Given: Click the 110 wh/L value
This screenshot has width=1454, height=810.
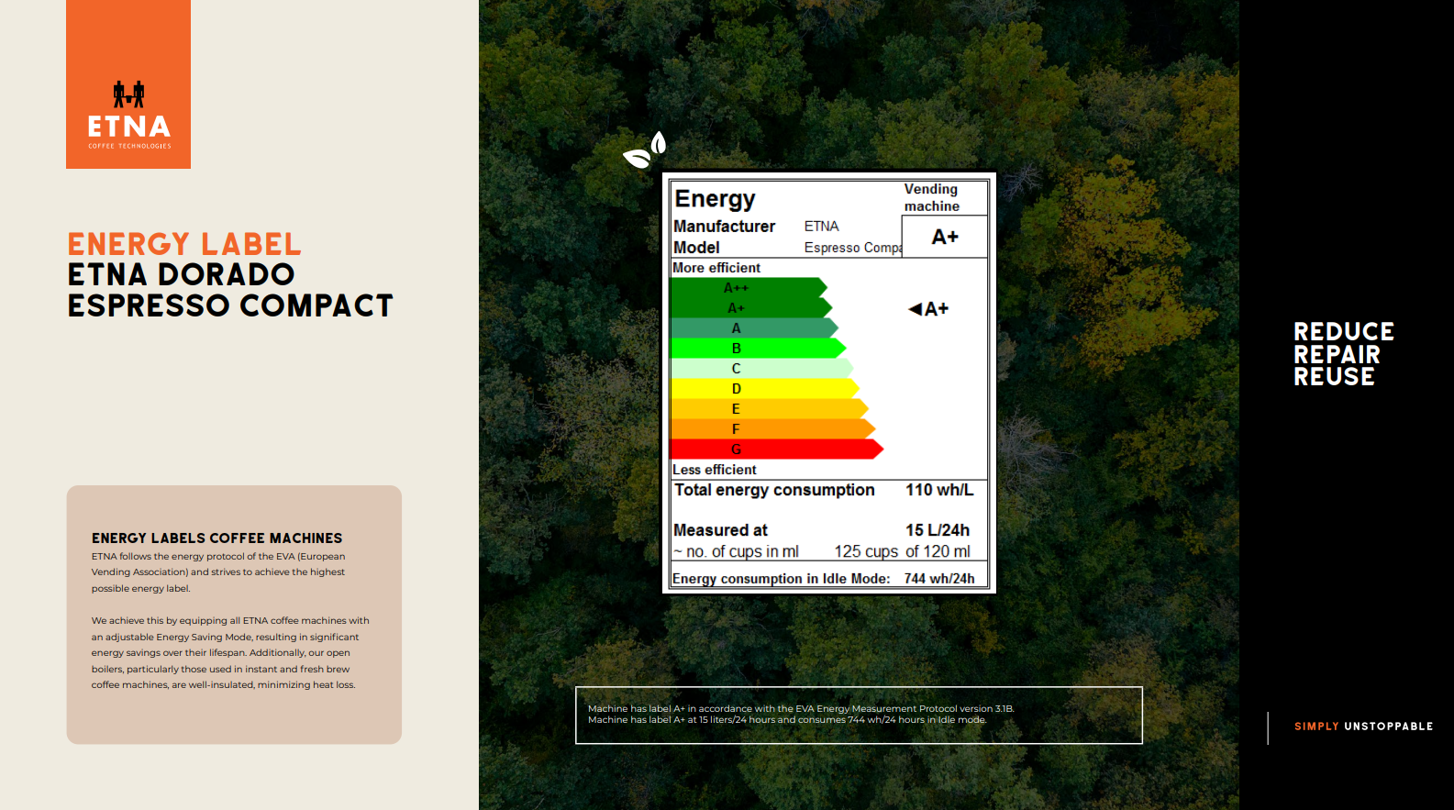Looking at the screenshot, I should click(939, 490).
